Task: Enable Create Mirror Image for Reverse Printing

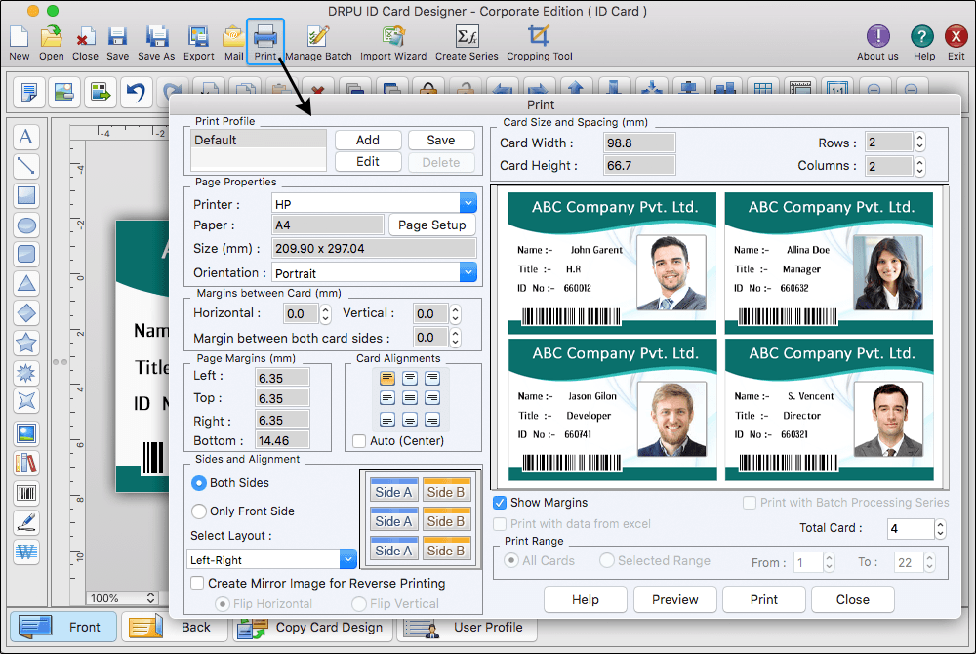Action: pos(197,583)
